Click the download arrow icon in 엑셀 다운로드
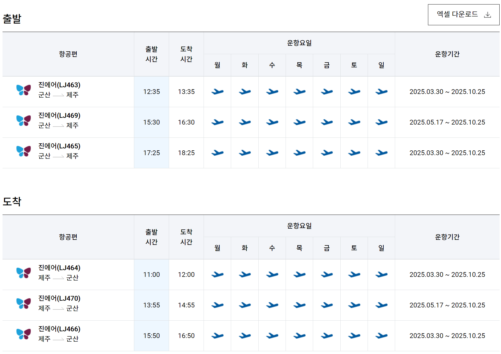Image resolution: width=501 pixels, height=354 pixels. click(x=488, y=15)
